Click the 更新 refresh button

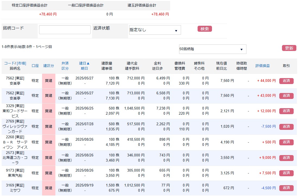(x=289, y=48)
